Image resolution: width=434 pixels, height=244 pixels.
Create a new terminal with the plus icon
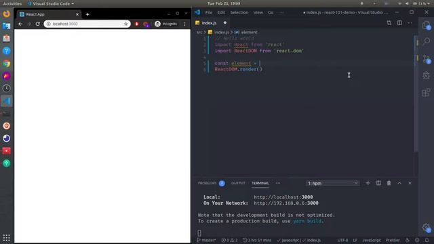point(368,183)
